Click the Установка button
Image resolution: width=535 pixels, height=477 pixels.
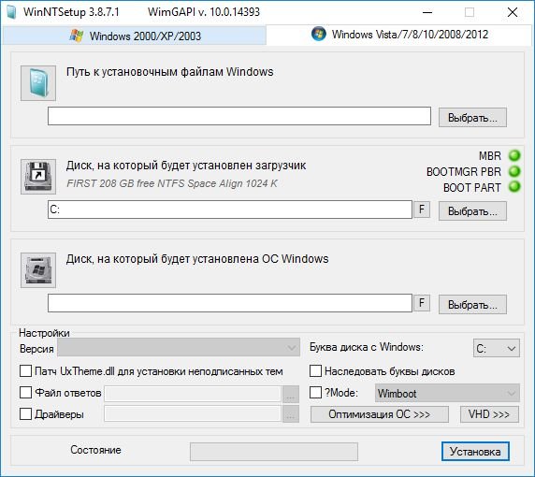[475, 452]
